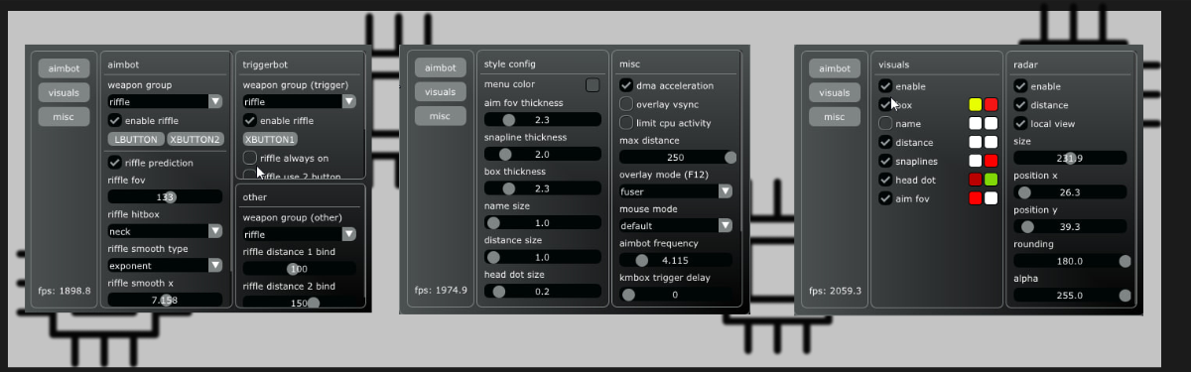Select the aimbot tab in rightmost panel

point(834,68)
